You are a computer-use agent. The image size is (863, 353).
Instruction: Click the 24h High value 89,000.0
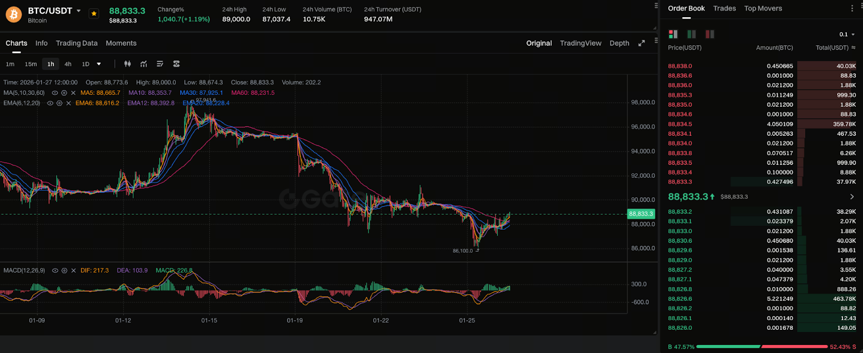(x=236, y=19)
